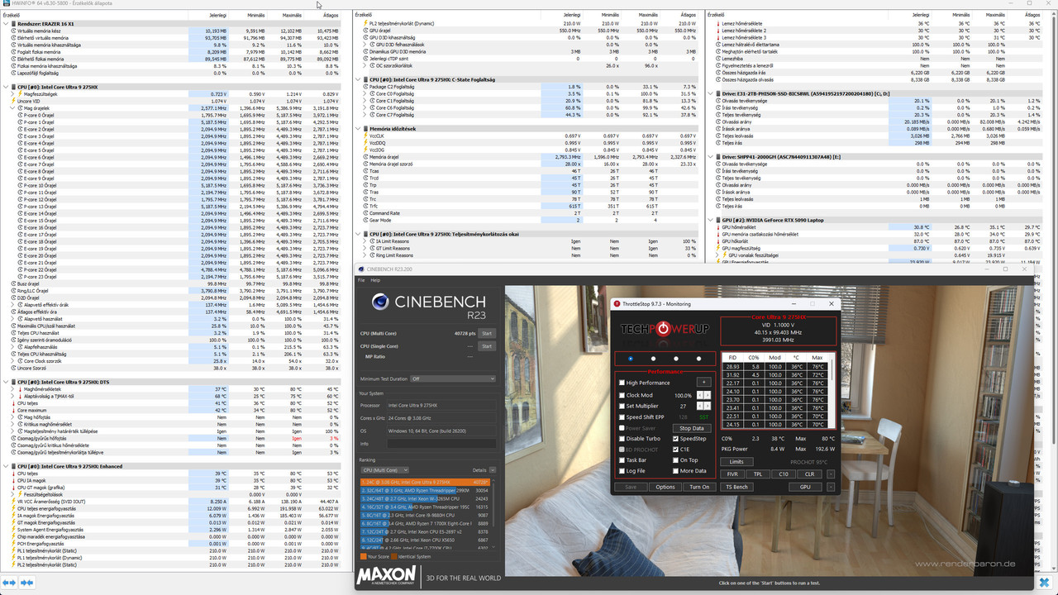This screenshot has height=595, width=1058.
Task: Click the Jelenlegi column header in HWiNFO
Action: (x=217, y=15)
